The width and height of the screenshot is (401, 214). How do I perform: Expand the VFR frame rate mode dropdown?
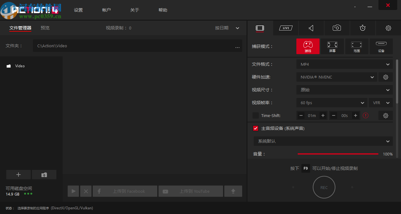(381, 103)
